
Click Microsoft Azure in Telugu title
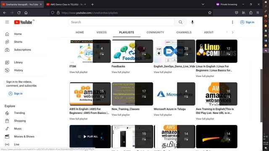click(170, 109)
